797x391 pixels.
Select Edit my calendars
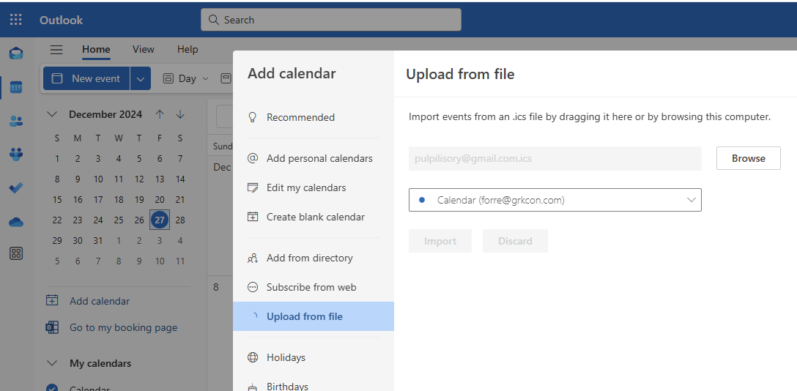313,188
